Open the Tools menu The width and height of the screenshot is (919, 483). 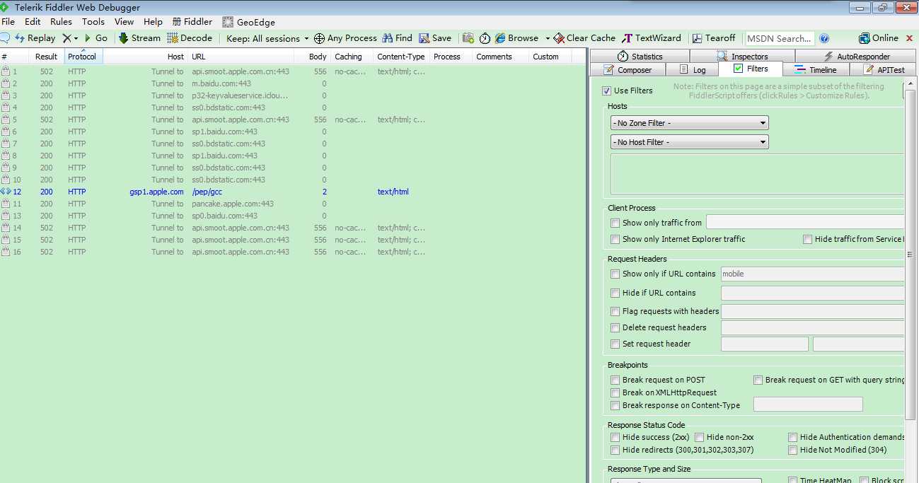(93, 22)
